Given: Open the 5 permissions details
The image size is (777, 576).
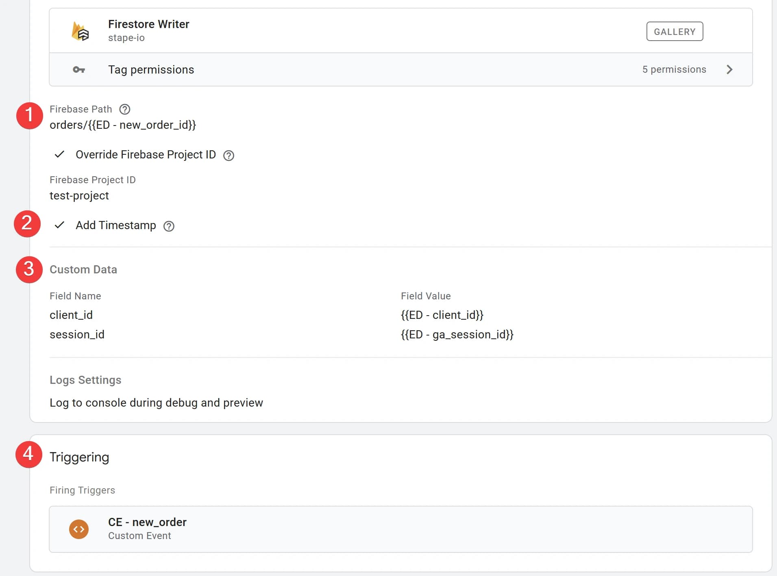Looking at the screenshot, I should point(674,69).
